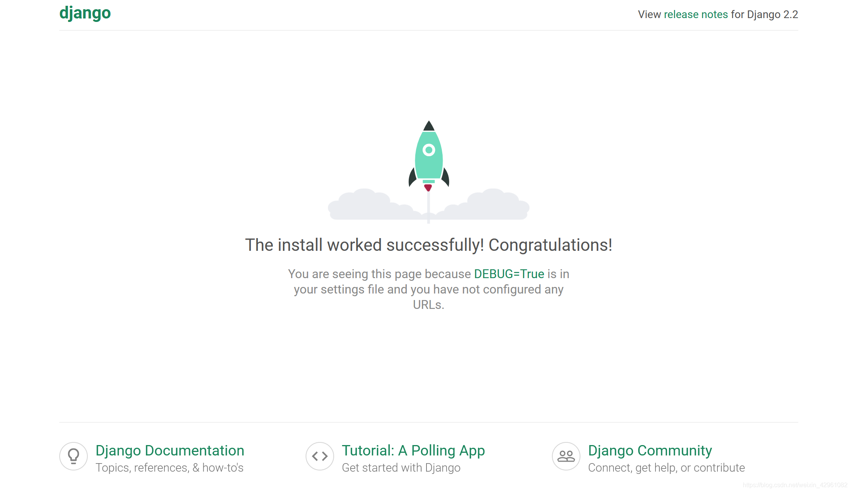Click the DEBUG=True link
Screen dimensions: 851x492
(509, 274)
